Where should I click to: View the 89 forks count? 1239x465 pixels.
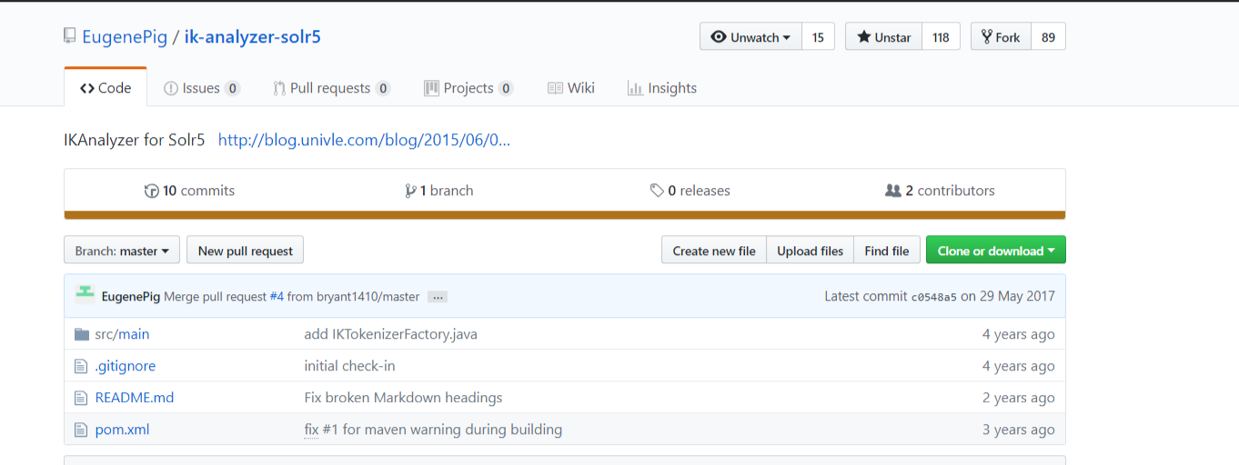tap(1048, 36)
